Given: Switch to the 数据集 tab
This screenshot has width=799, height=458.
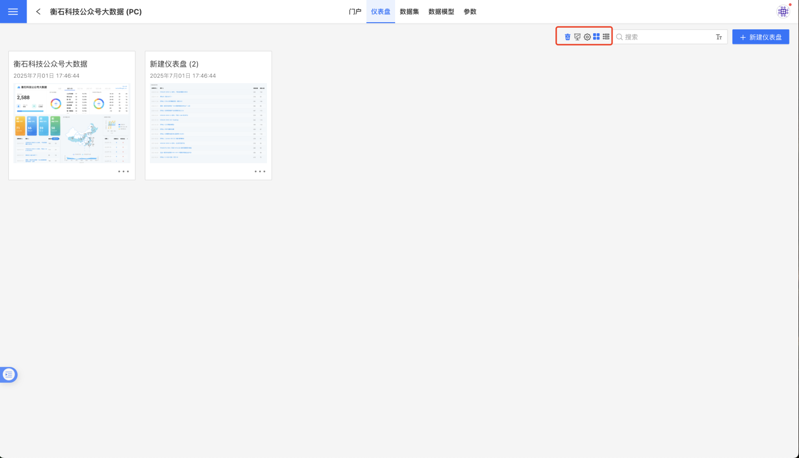Looking at the screenshot, I should (409, 12).
